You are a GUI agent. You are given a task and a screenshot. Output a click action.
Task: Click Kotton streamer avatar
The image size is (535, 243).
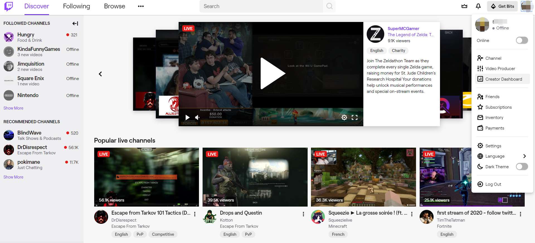pos(210,217)
